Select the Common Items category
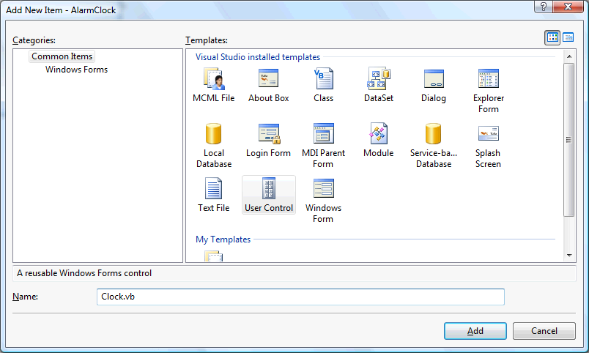 coord(62,56)
